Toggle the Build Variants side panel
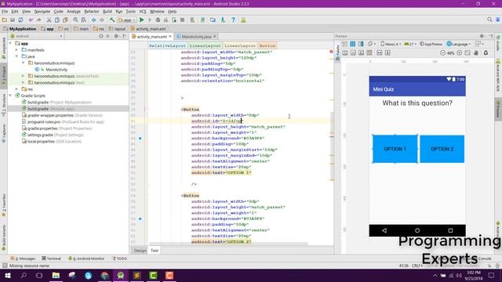 tap(4, 237)
